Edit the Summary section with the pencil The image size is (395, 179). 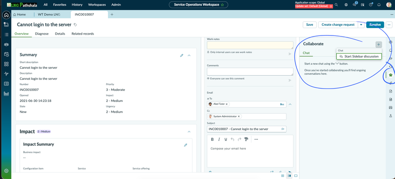[x=182, y=55]
